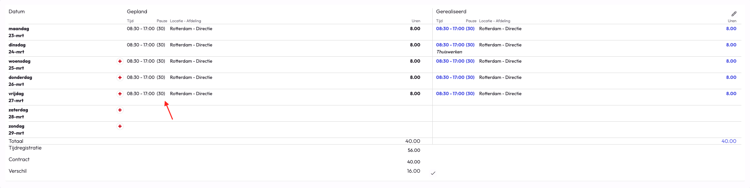Select the Thuiswerken note on dinsdag
Screen dimensions: 750x188
pos(449,52)
